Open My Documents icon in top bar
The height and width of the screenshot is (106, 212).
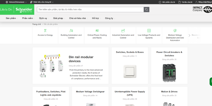[179, 2]
